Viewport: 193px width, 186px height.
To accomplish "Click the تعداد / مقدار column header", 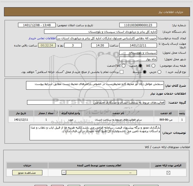I will coord(46,113).
